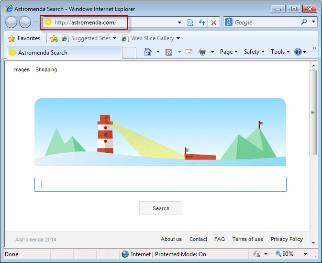Viewport: 322px width, 263px height.
Task: Show more command bar items chevron
Action: click(314, 48)
